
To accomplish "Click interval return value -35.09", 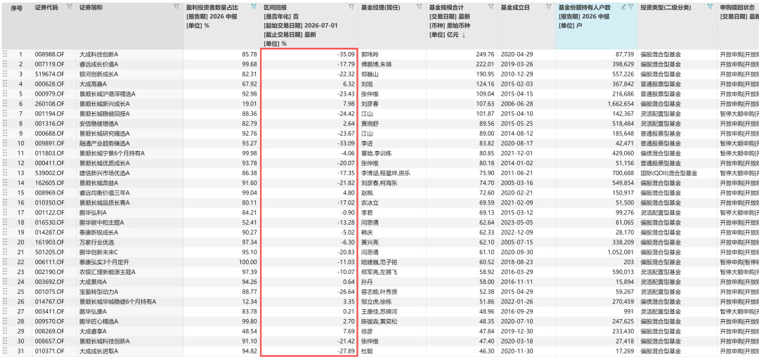I will click(x=346, y=54).
